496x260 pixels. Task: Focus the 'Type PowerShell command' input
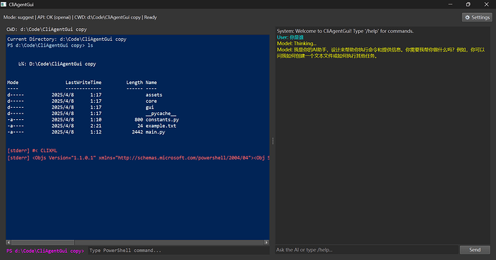[178, 251]
